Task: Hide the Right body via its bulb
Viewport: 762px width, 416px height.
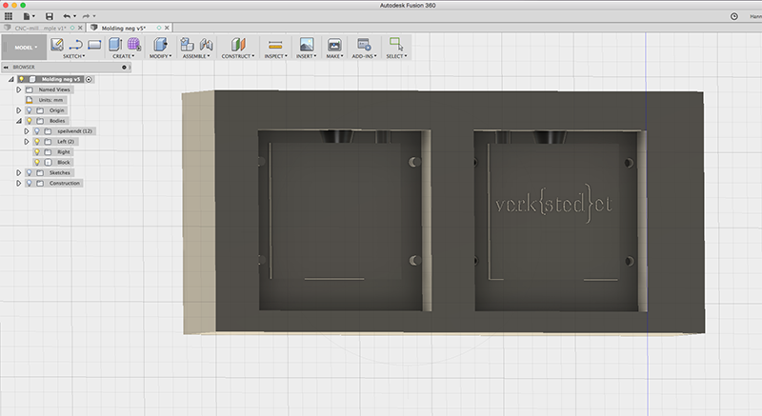Action: [37, 152]
